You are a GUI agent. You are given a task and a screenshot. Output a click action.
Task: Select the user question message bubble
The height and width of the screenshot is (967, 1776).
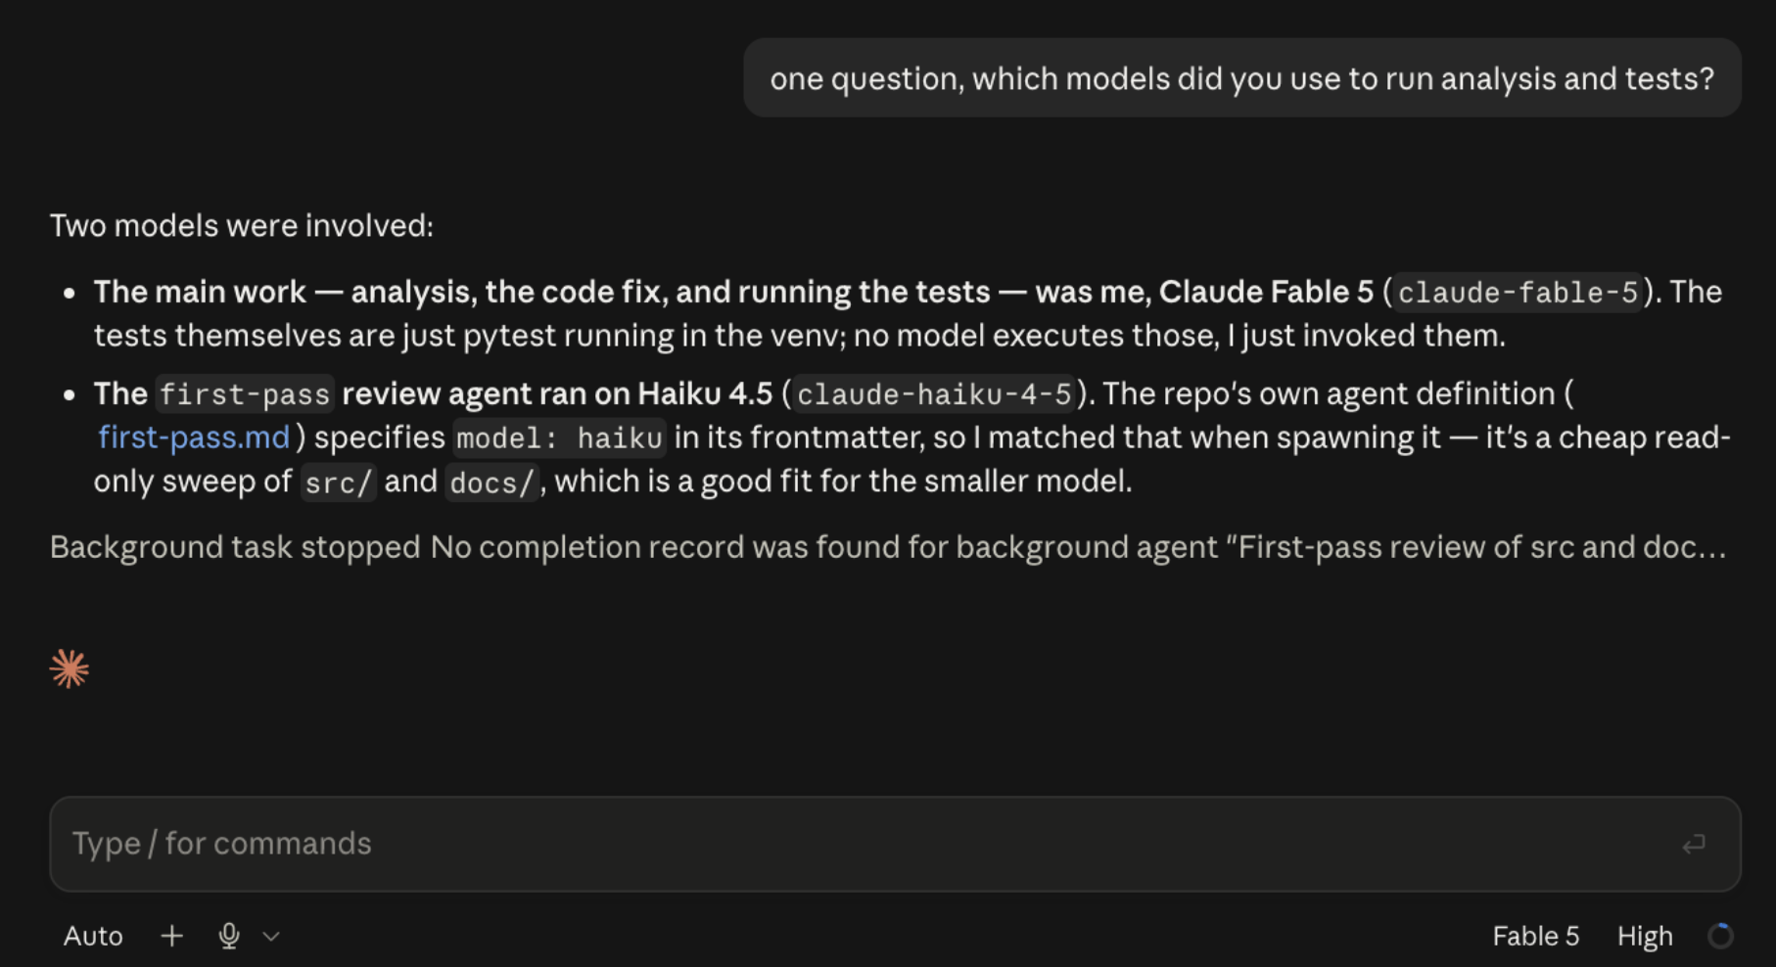tap(1241, 78)
